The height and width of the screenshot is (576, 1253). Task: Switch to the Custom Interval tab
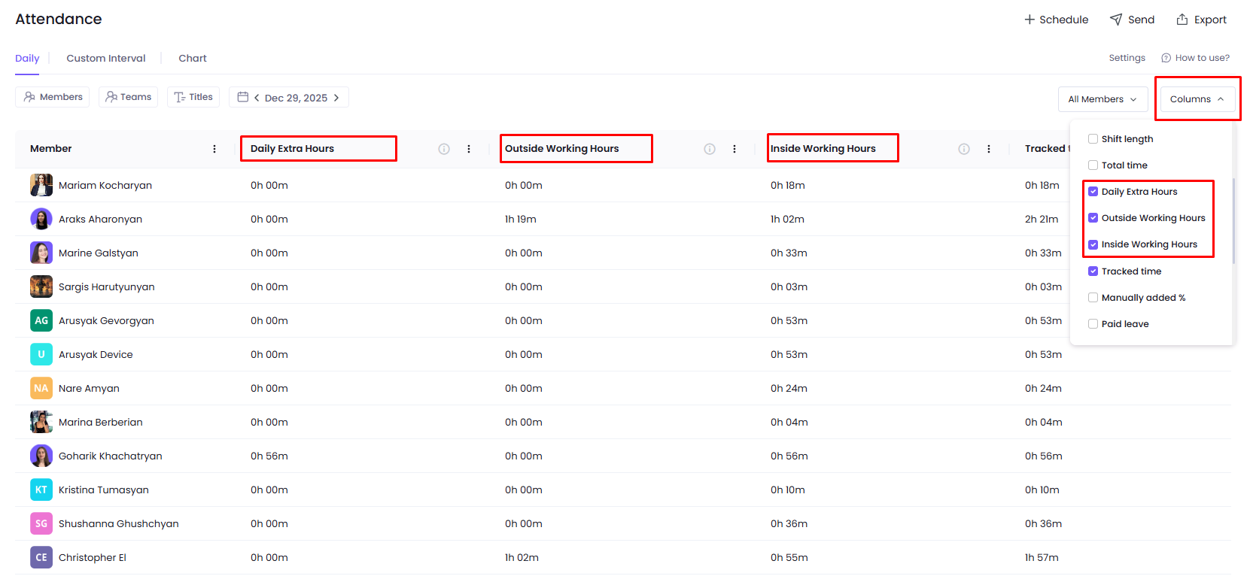coord(106,59)
